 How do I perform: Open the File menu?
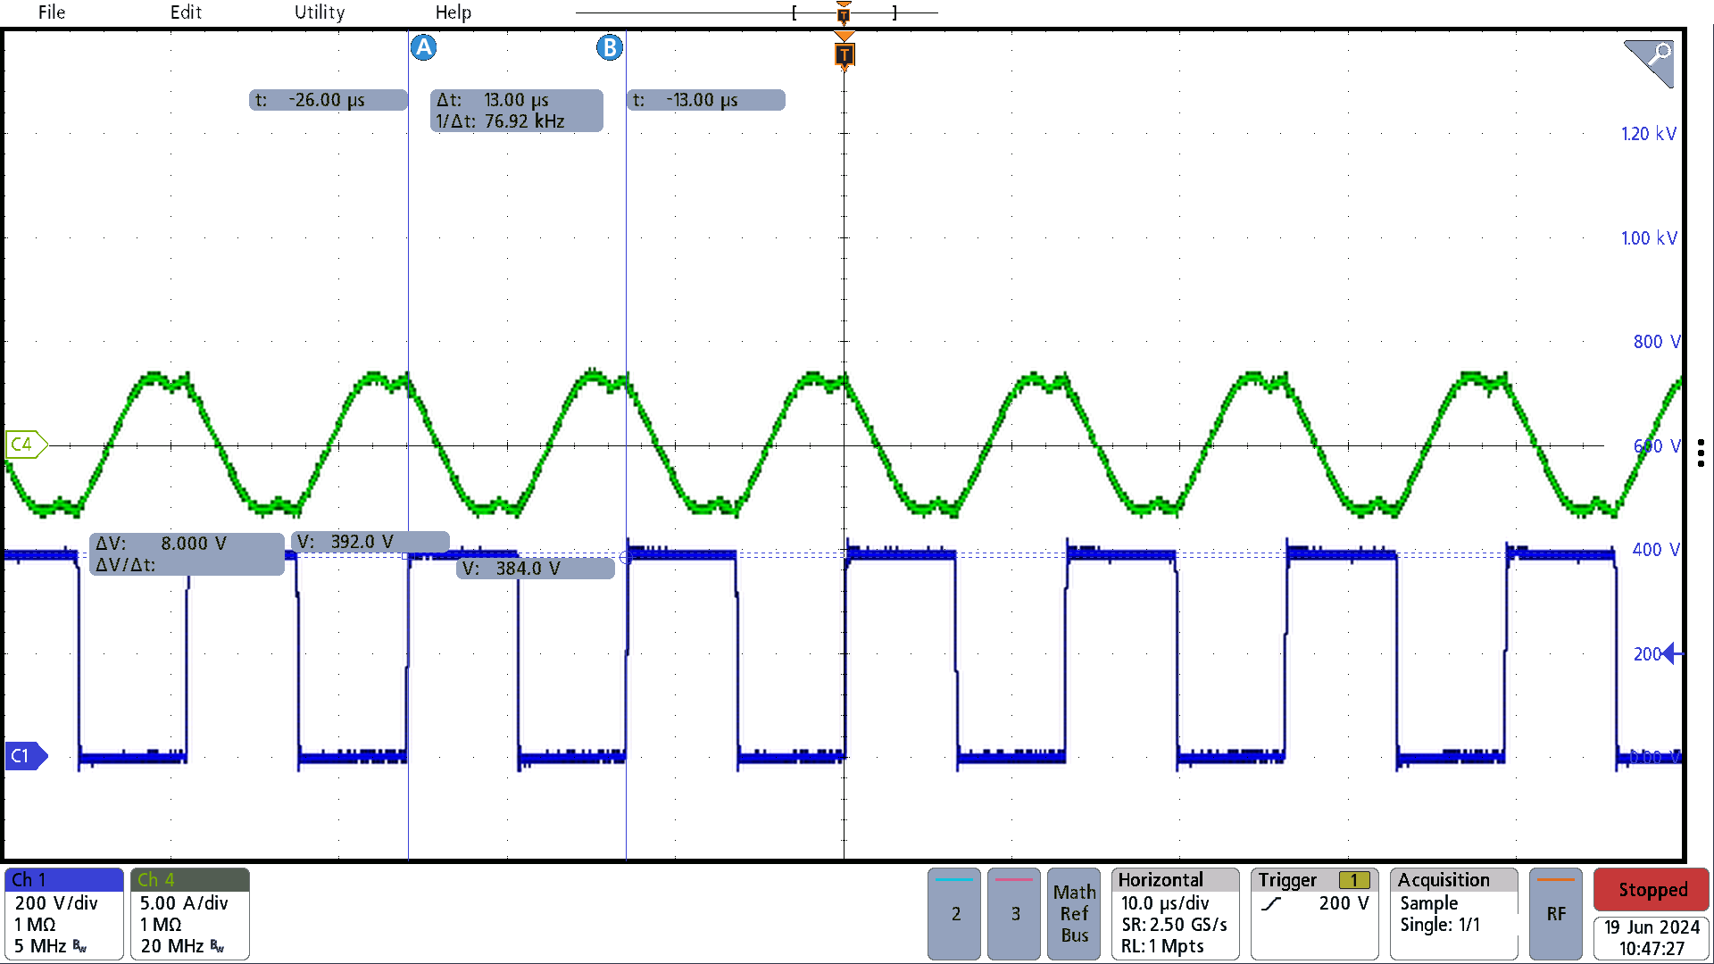click(x=52, y=12)
